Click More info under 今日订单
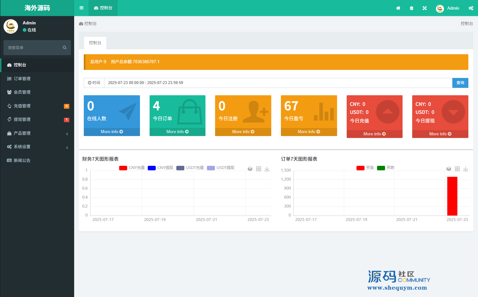Screen dimensions: 478x297 pyautogui.click(x=177, y=132)
